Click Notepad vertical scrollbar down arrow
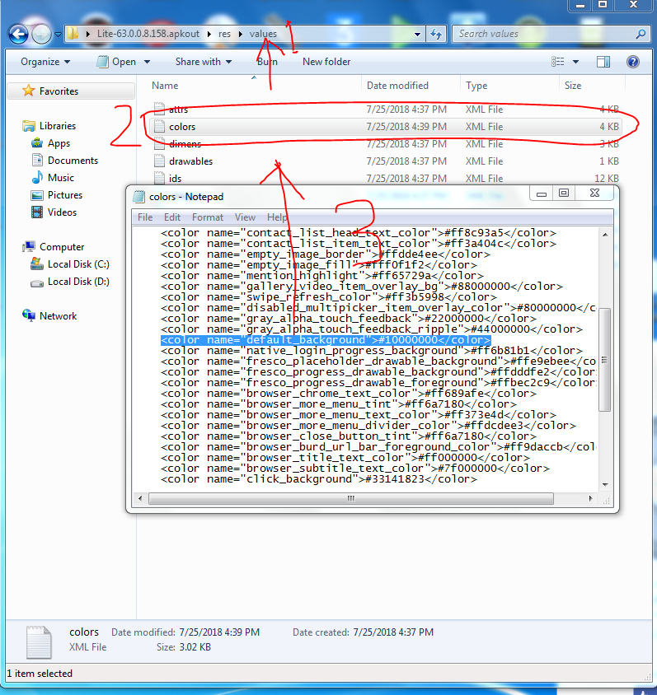 point(605,485)
